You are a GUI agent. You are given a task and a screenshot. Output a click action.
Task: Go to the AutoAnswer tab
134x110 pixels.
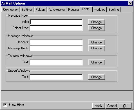point(57,10)
